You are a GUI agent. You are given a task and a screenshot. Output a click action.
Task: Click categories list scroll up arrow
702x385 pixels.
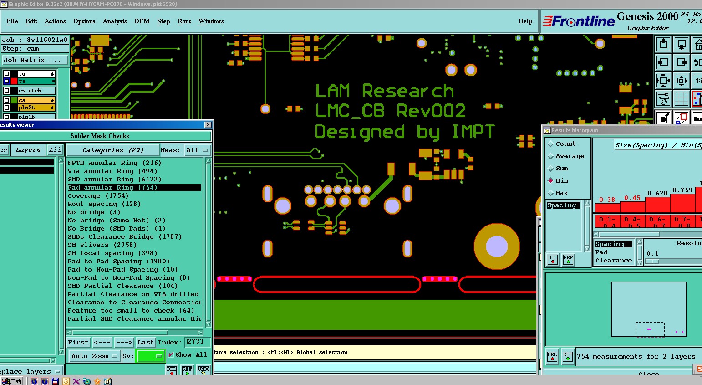pos(209,160)
